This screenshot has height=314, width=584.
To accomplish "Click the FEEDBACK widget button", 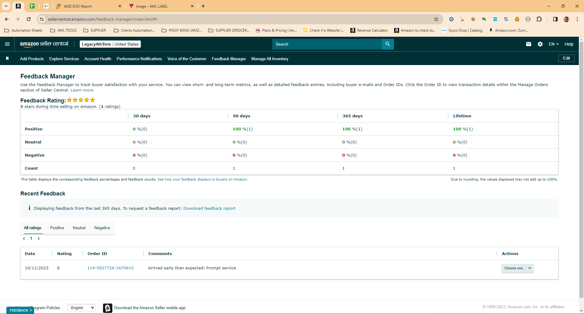I will click(x=19, y=310).
